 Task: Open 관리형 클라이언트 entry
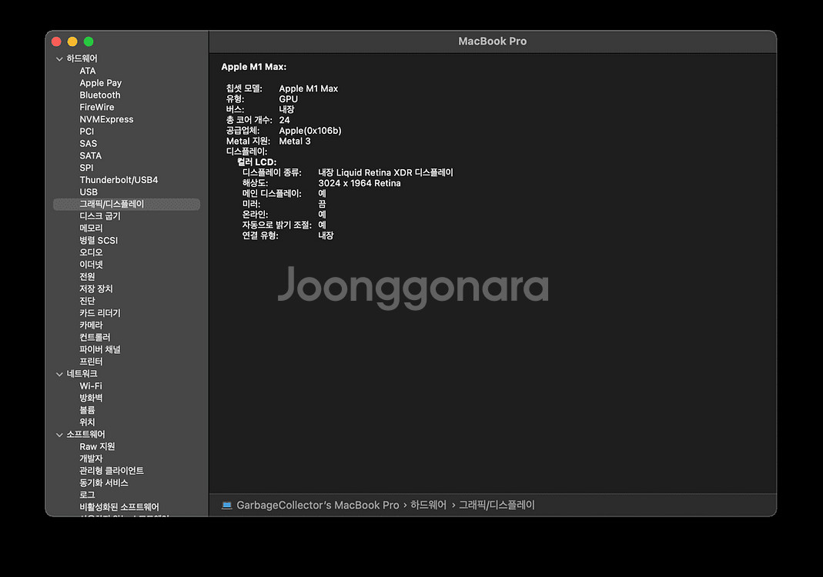pyautogui.click(x=112, y=471)
